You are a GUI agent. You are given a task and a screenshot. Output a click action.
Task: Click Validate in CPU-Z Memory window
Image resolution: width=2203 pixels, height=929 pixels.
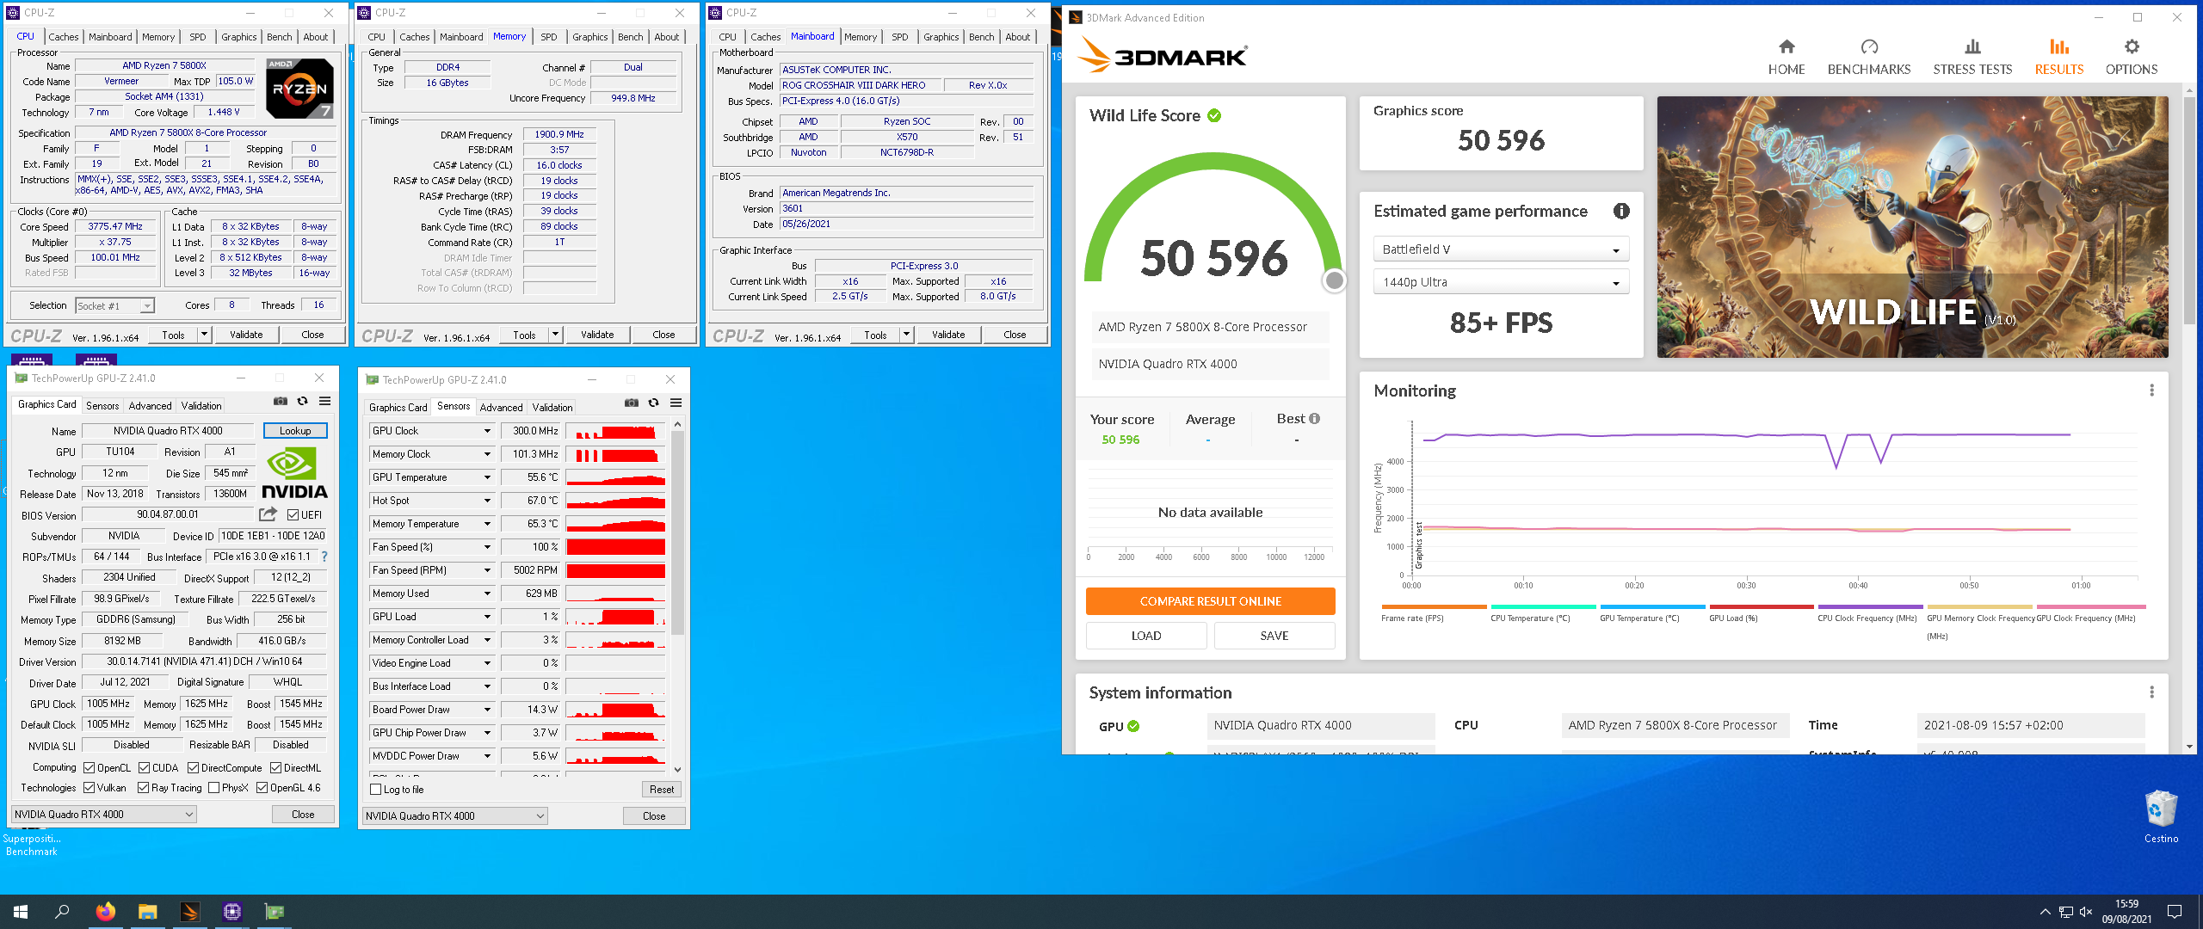597,335
